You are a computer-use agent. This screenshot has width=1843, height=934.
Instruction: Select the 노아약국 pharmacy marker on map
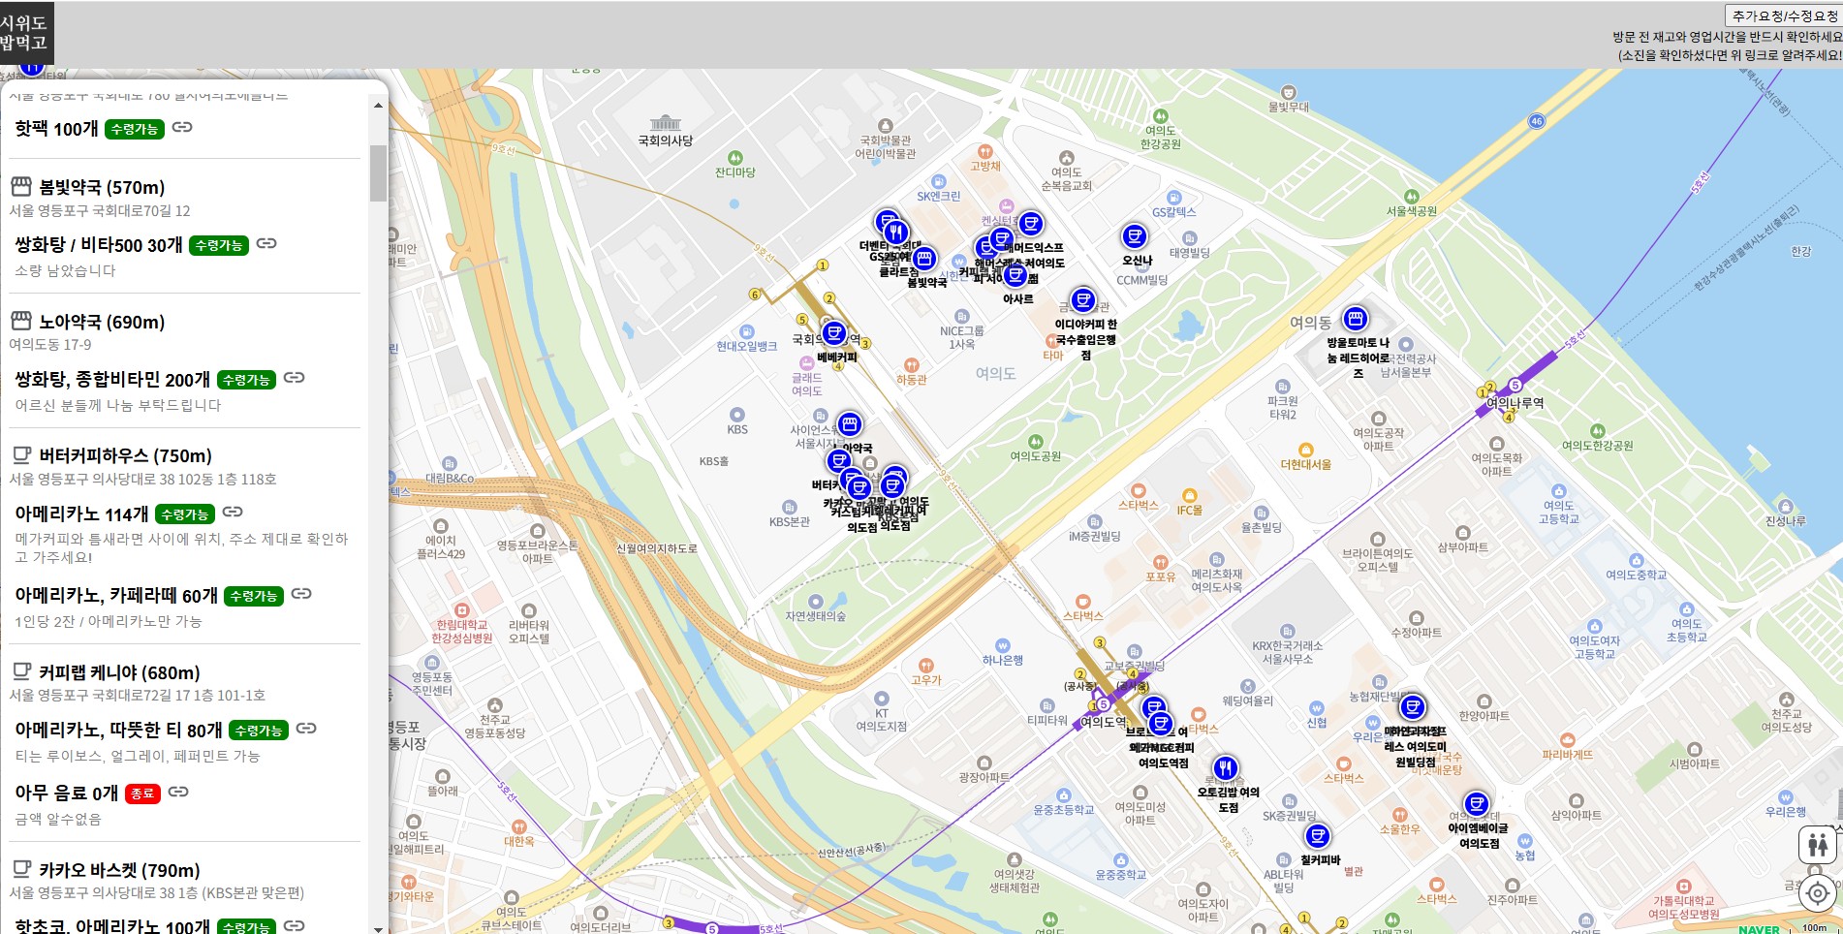pos(850,424)
